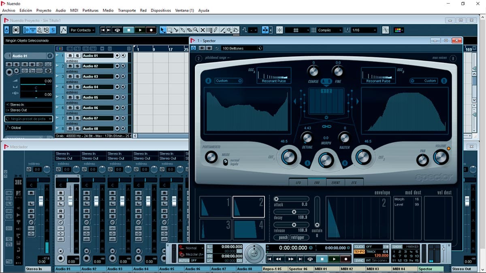Select the Object Selection arrow tool
486x273 pixels.
point(162,30)
